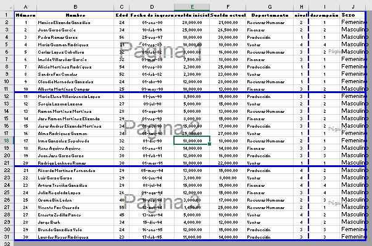Select column B header
Viewport: 372px width, 246px height.
75,7
